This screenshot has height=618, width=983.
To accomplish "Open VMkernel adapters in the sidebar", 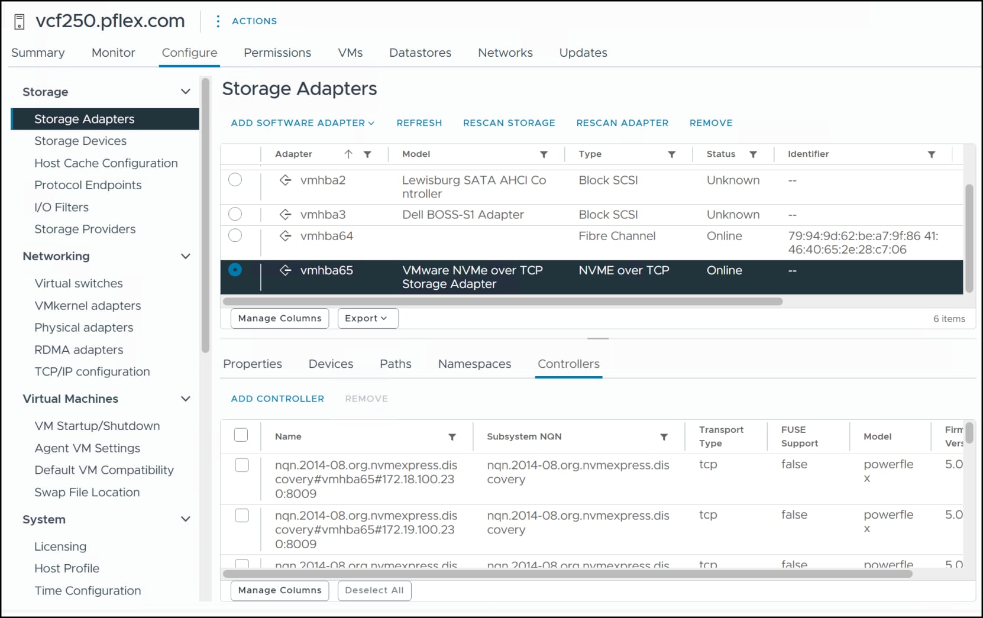I will tap(88, 306).
